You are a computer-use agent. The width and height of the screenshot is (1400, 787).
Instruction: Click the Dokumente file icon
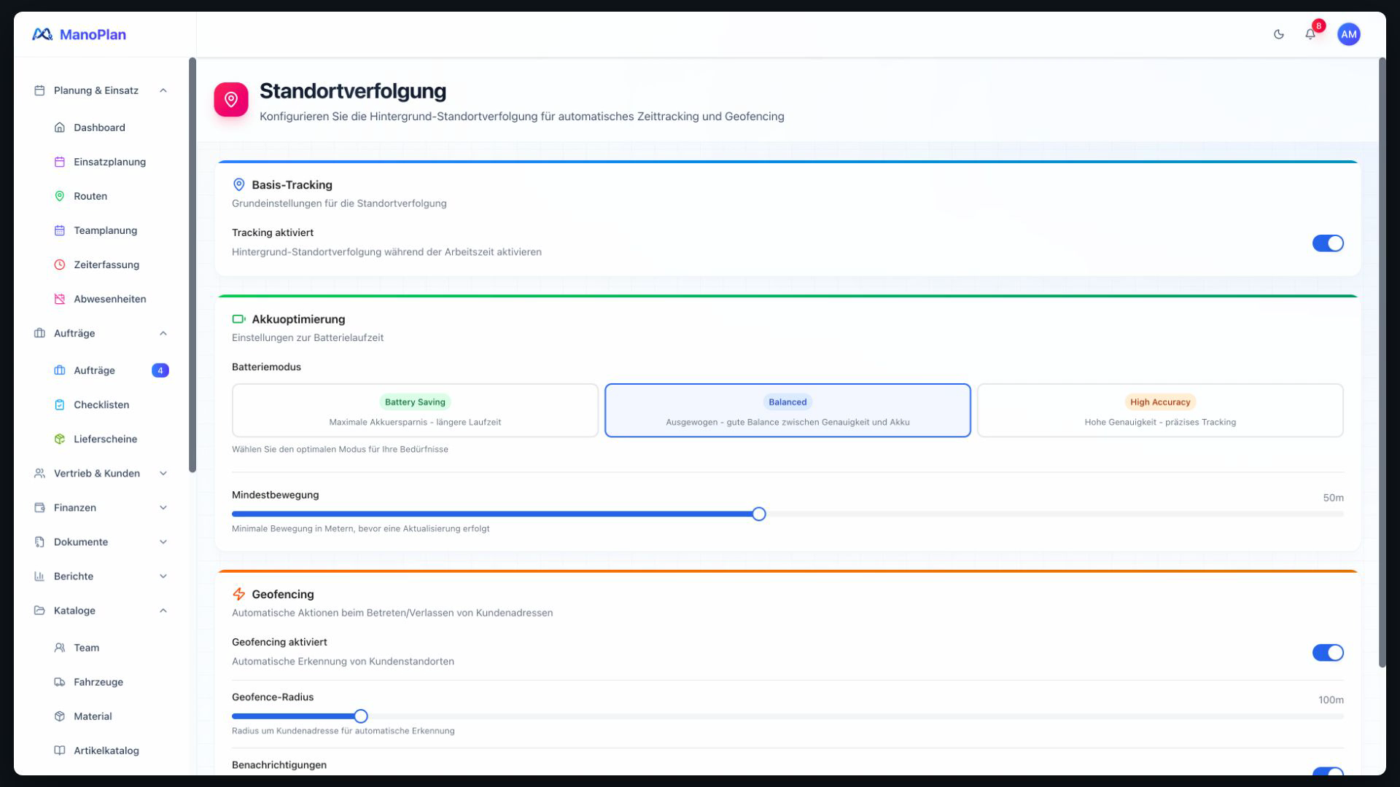pos(39,542)
